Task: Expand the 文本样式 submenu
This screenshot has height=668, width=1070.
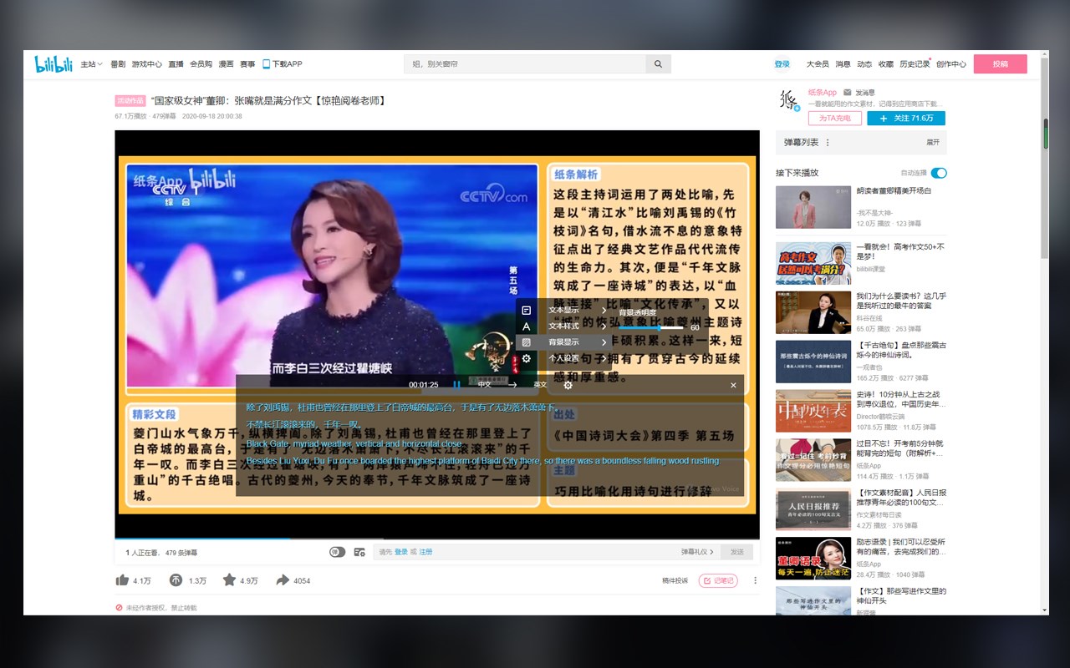Action: 604,326
